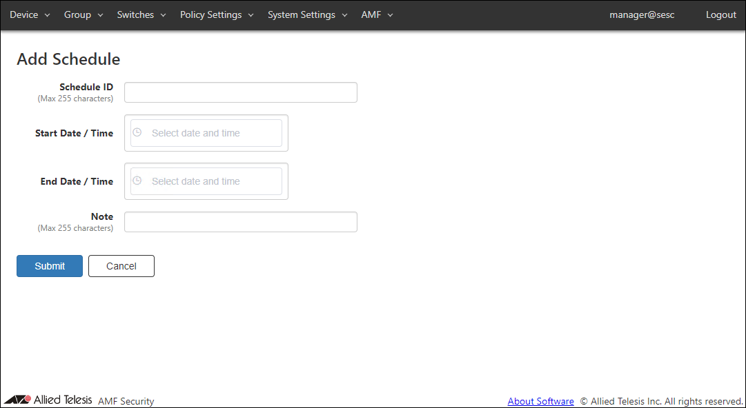Image resolution: width=746 pixels, height=408 pixels.
Task: Click the clock icon in End Date field
Action: coord(137,181)
